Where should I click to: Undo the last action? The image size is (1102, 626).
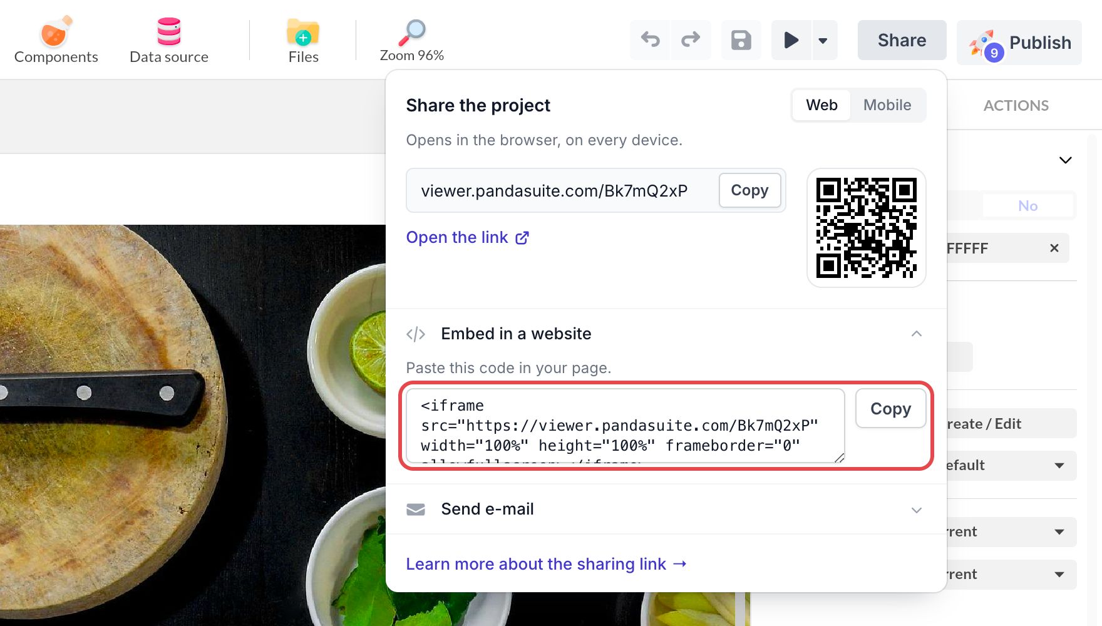650,40
